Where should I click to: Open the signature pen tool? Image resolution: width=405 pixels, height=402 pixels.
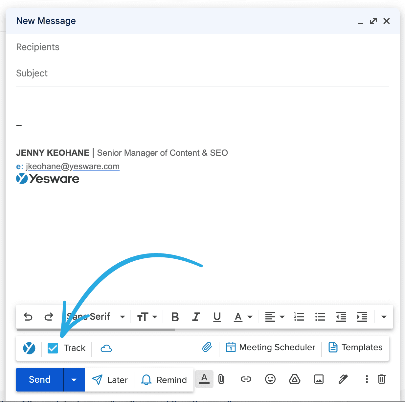point(343,379)
